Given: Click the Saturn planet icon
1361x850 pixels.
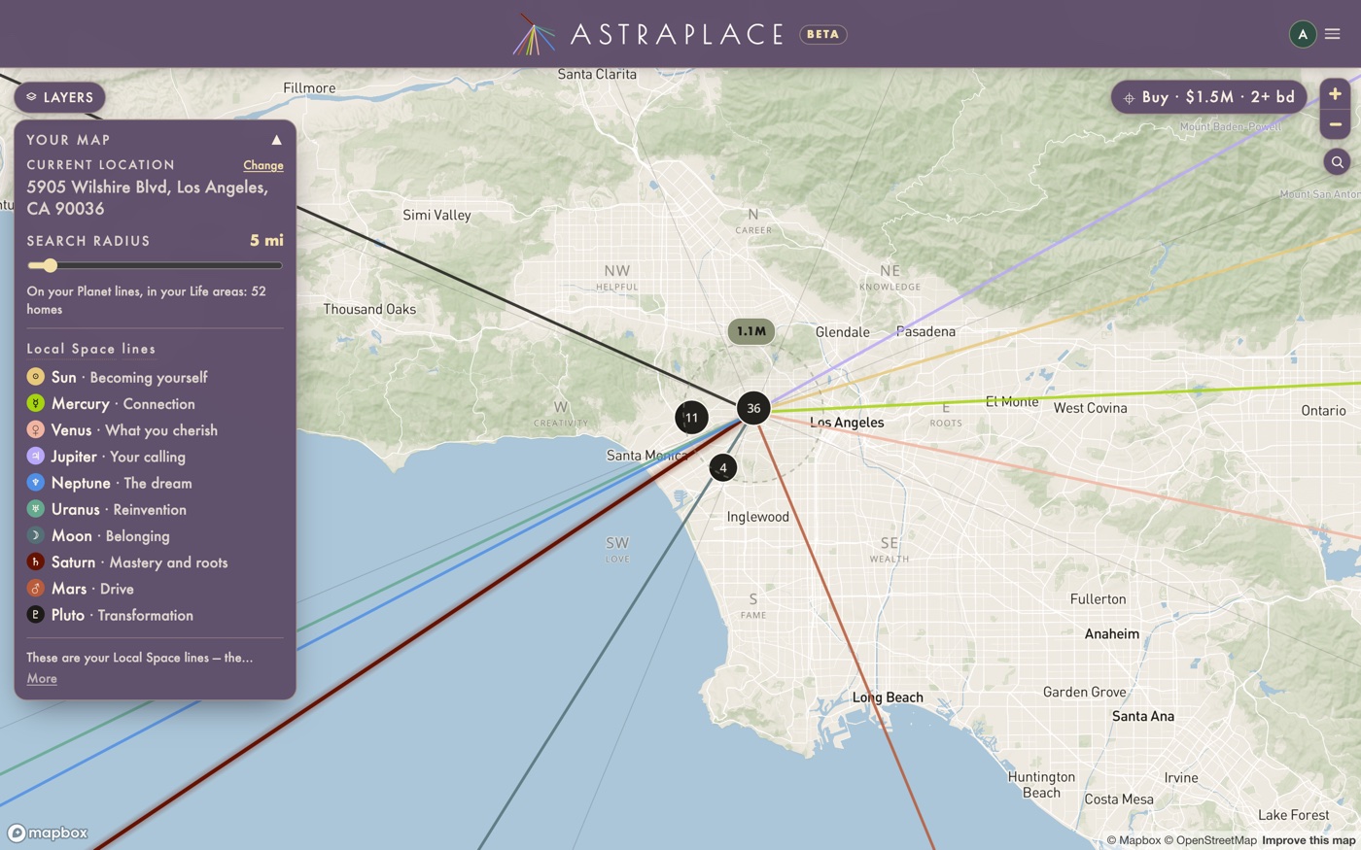Looking at the screenshot, I should 35,561.
